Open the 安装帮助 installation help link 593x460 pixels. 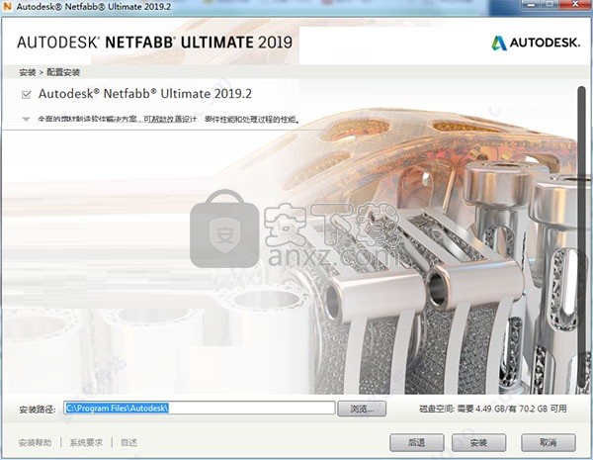click(x=36, y=442)
